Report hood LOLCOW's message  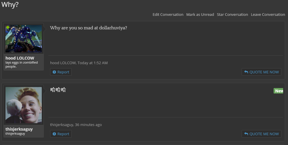pos(61,72)
